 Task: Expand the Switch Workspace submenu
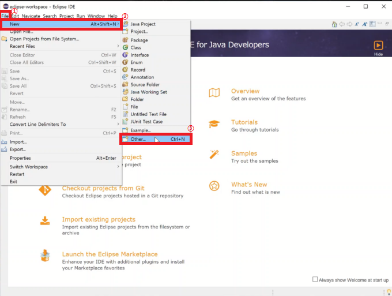pyautogui.click(x=61, y=167)
